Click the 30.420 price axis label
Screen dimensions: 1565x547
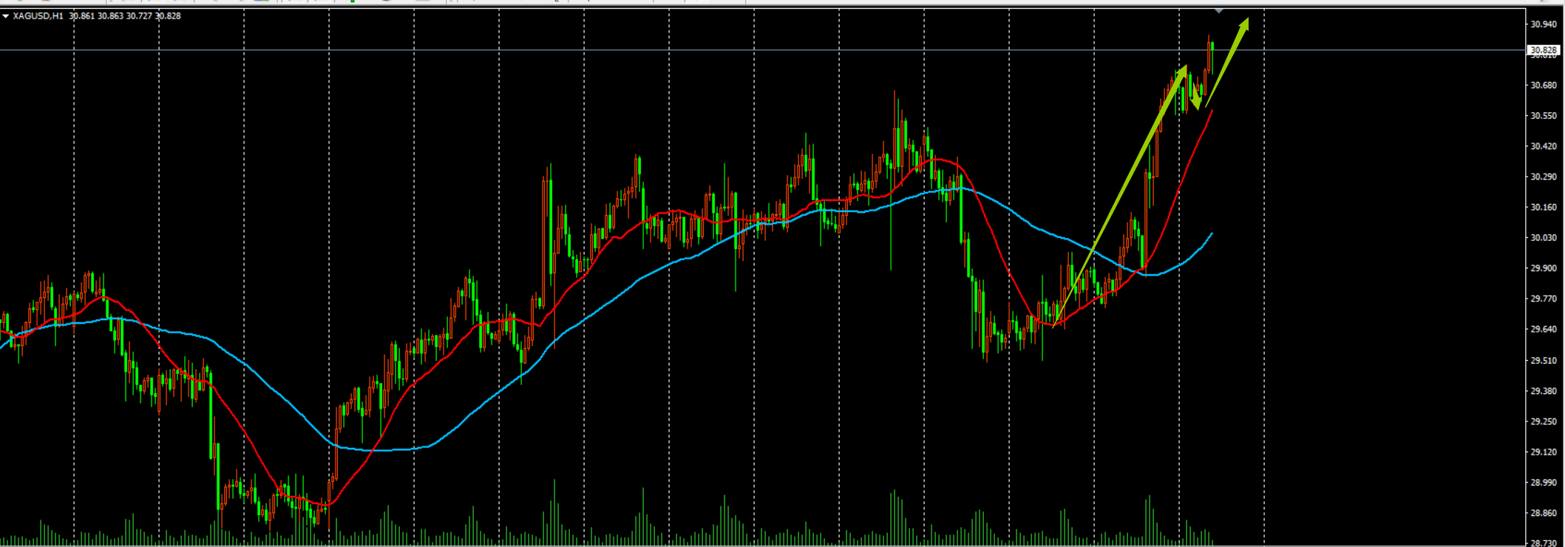[x=1544, y=146]
